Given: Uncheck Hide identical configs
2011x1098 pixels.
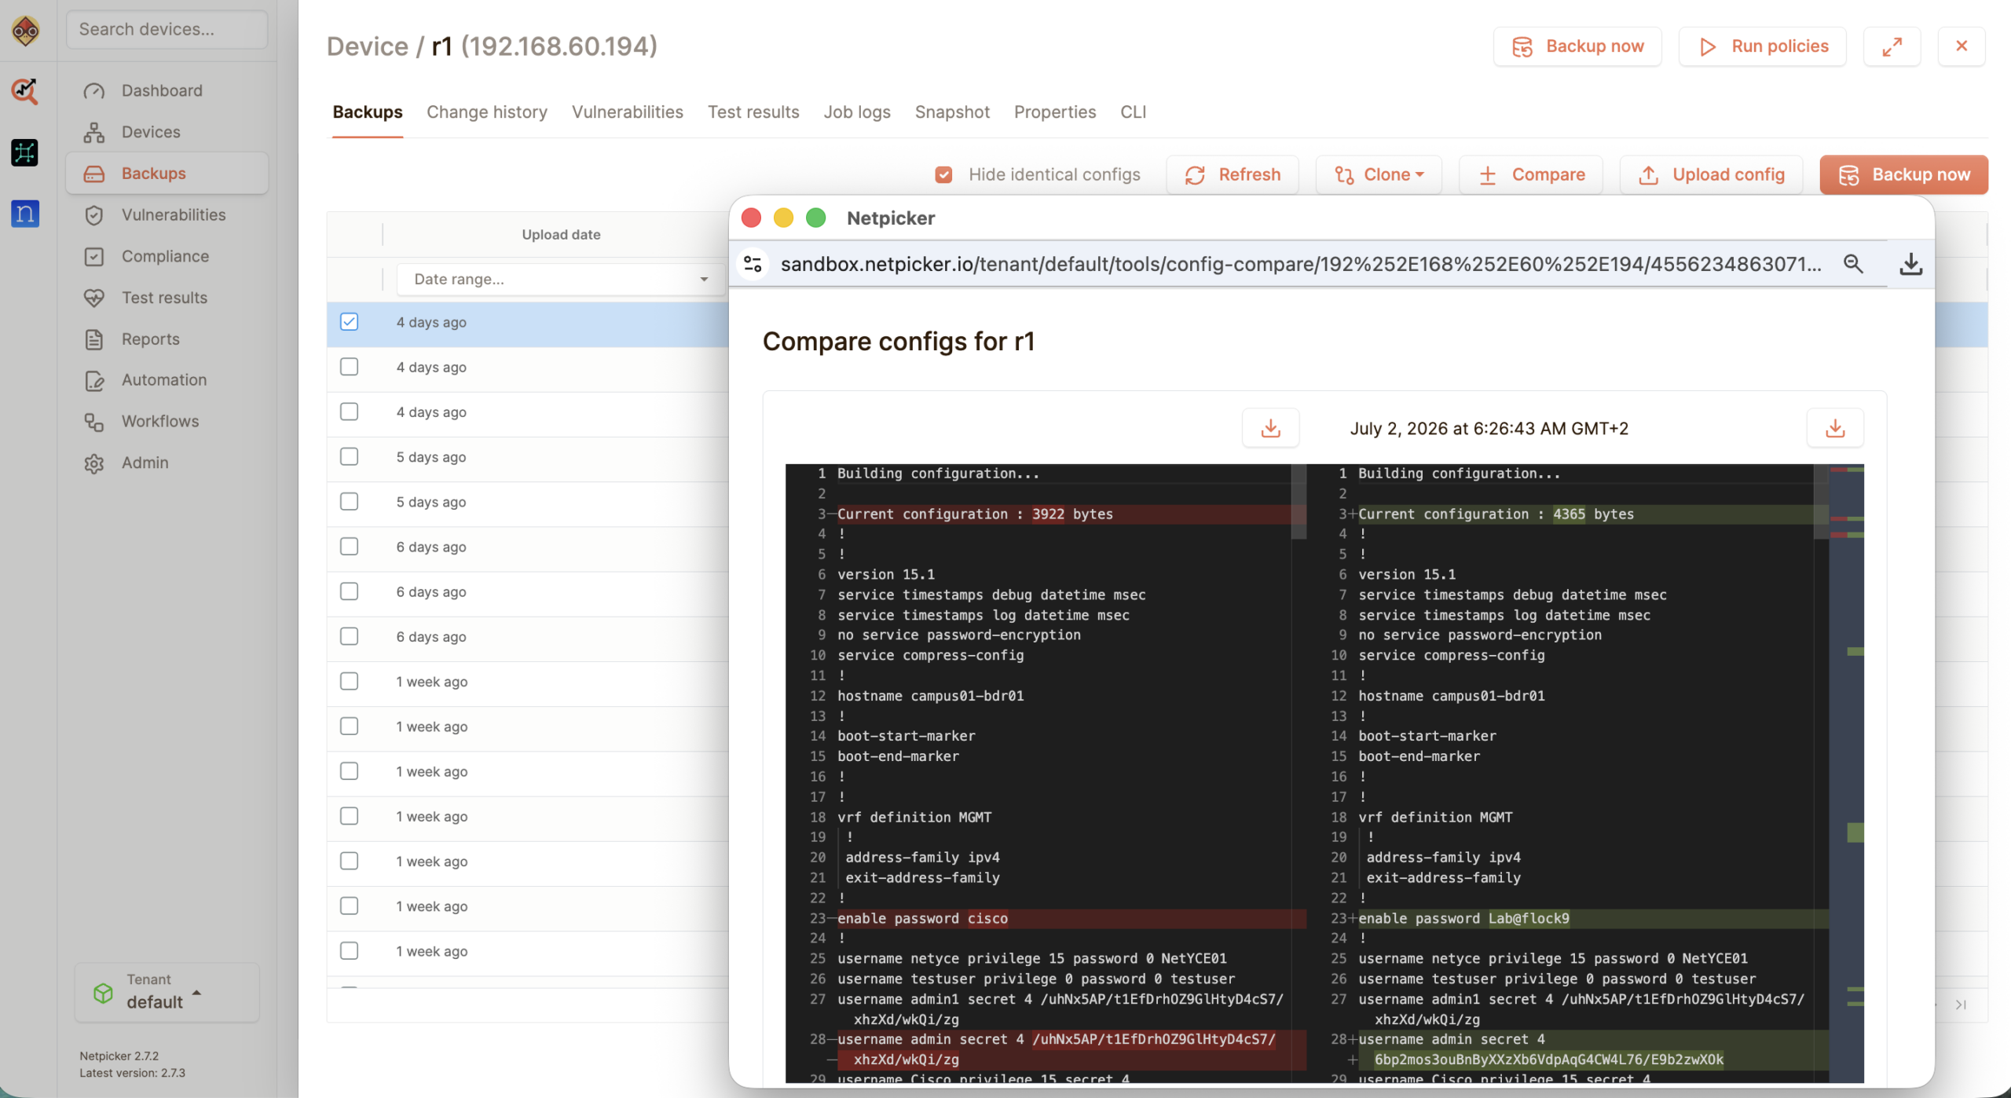Looking at the screenshot, I should (944, 174).
